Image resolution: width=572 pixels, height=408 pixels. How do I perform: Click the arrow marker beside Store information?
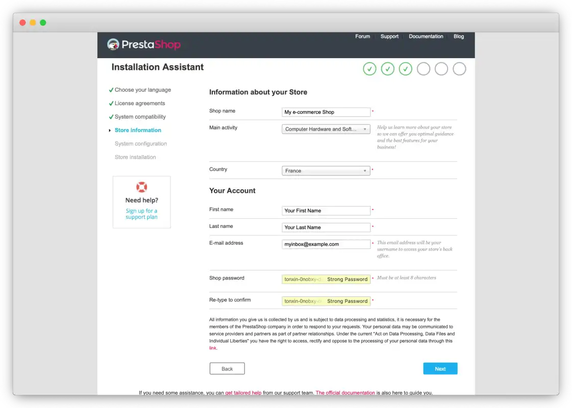[x=110, y=130]
